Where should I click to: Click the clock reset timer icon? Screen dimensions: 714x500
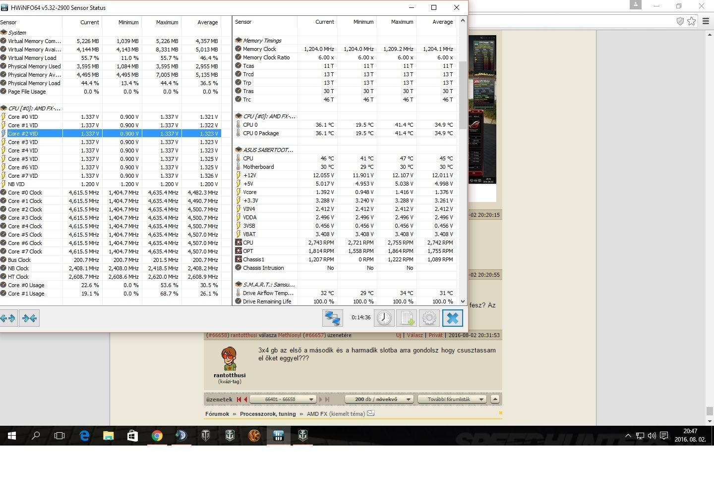[x=384, y=318]
